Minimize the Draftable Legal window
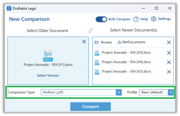The width and height of the screenshot is (180, 116). coord(143,8)
